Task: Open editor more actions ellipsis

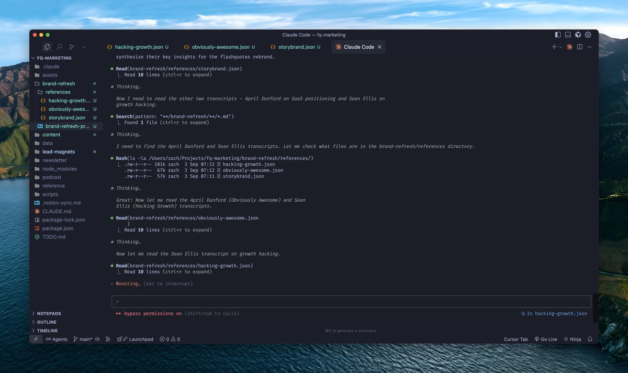Action: pyautogui.click(x=590, y=47)
